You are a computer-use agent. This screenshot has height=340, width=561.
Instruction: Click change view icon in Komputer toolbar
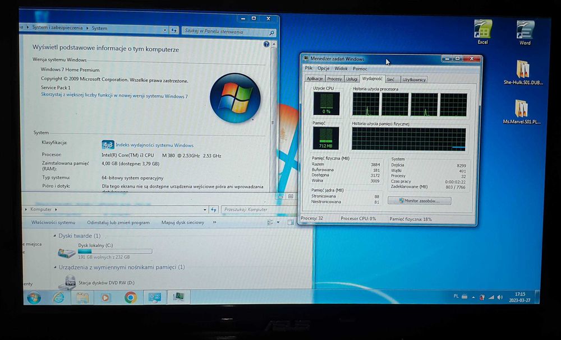click(270, 222)
